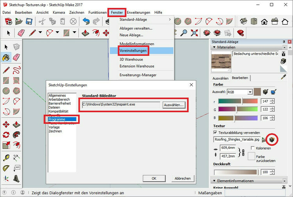Open the RGB color picker dropdown

pyautogui.click(x=250, y=92)
